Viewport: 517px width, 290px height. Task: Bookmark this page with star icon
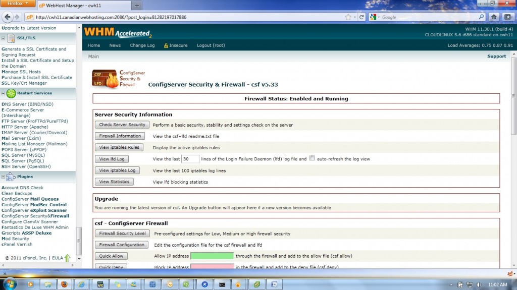348,17
